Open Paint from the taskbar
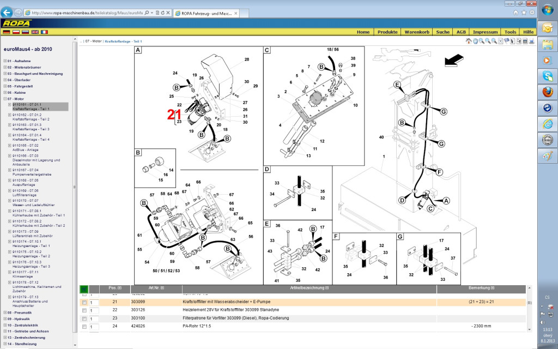The height and width of the screenshot is (349, 558). point(547,156)
